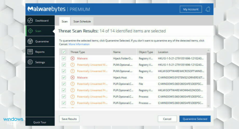Switch to the Scan Schedule tab

coord(82,21)
